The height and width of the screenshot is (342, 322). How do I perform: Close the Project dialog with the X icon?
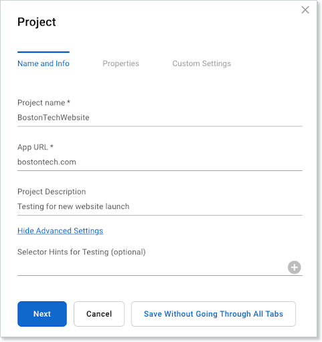(x=305, y=10)
